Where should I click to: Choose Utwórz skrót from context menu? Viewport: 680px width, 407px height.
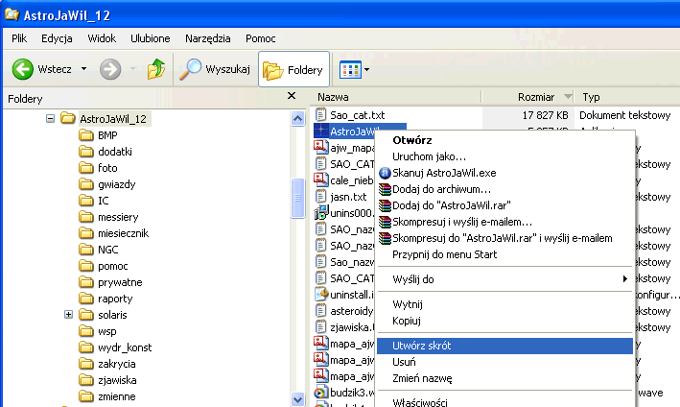pos(504,346)
